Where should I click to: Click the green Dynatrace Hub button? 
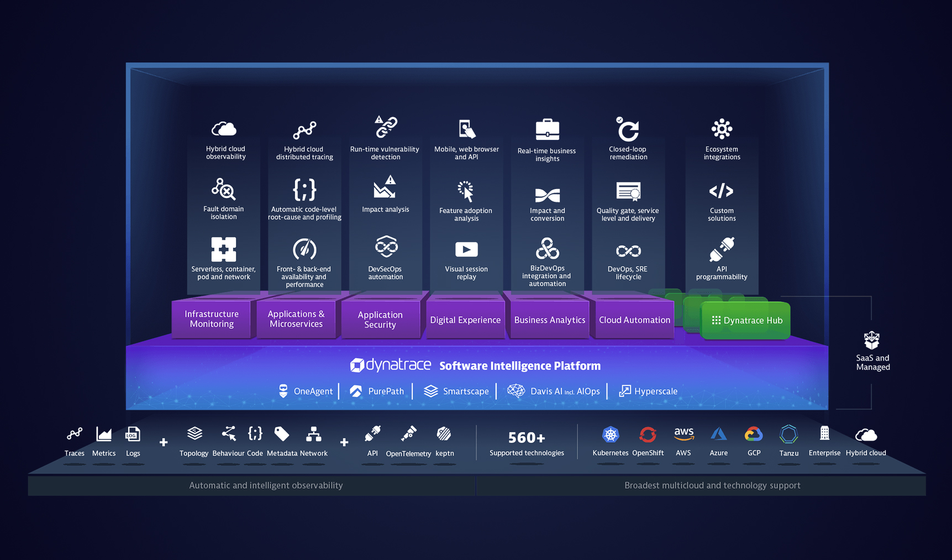point(746,320)
